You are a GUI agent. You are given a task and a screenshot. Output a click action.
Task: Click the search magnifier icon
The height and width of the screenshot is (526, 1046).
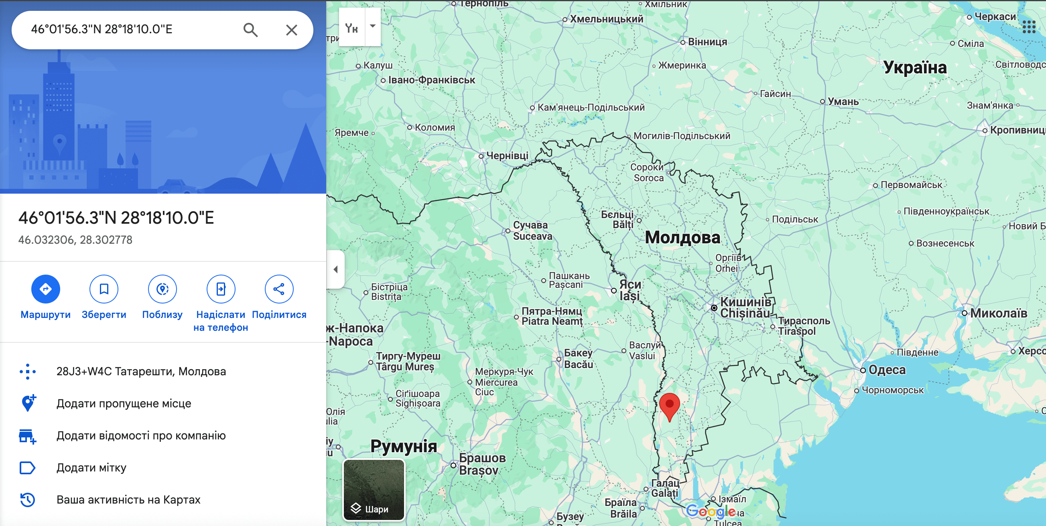250,30
